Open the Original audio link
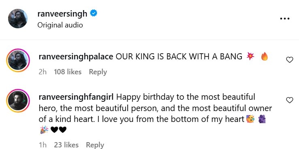Image resolution: width=299 pixels, height=149 pixels. tap(60, 25)
